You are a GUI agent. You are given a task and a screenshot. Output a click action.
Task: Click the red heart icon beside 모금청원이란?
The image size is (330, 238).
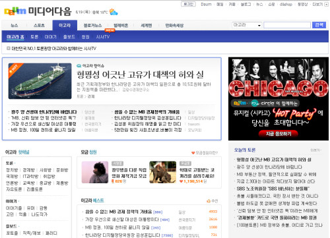point(193,153)
